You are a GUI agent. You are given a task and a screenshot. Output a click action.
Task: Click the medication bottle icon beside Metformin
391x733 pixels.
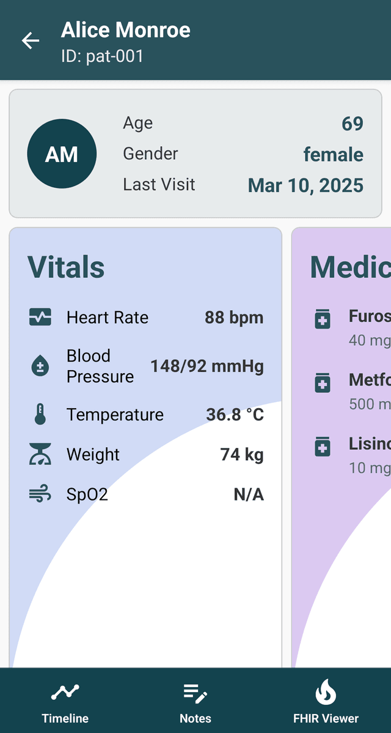(322, 383)
